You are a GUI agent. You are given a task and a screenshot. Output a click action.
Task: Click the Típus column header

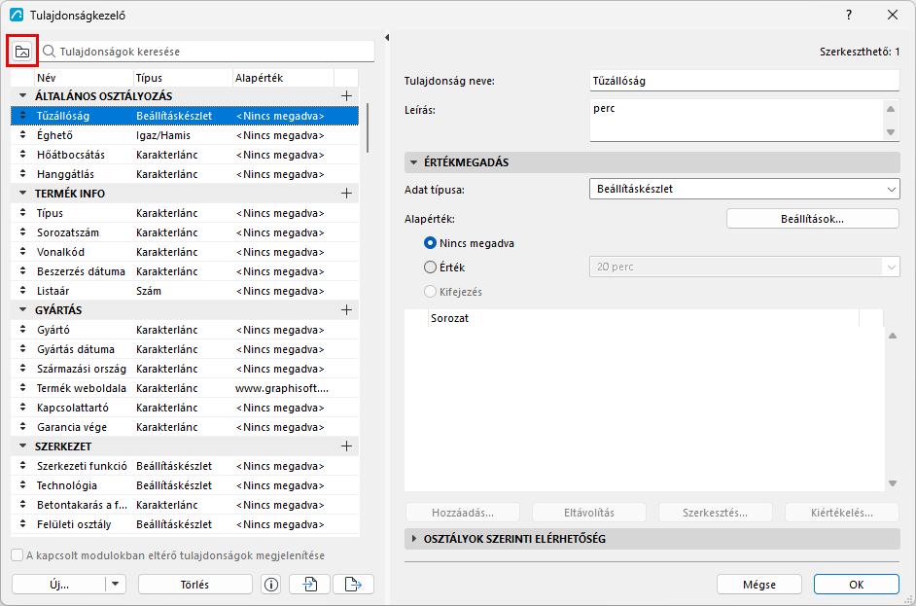coord(183,78)
